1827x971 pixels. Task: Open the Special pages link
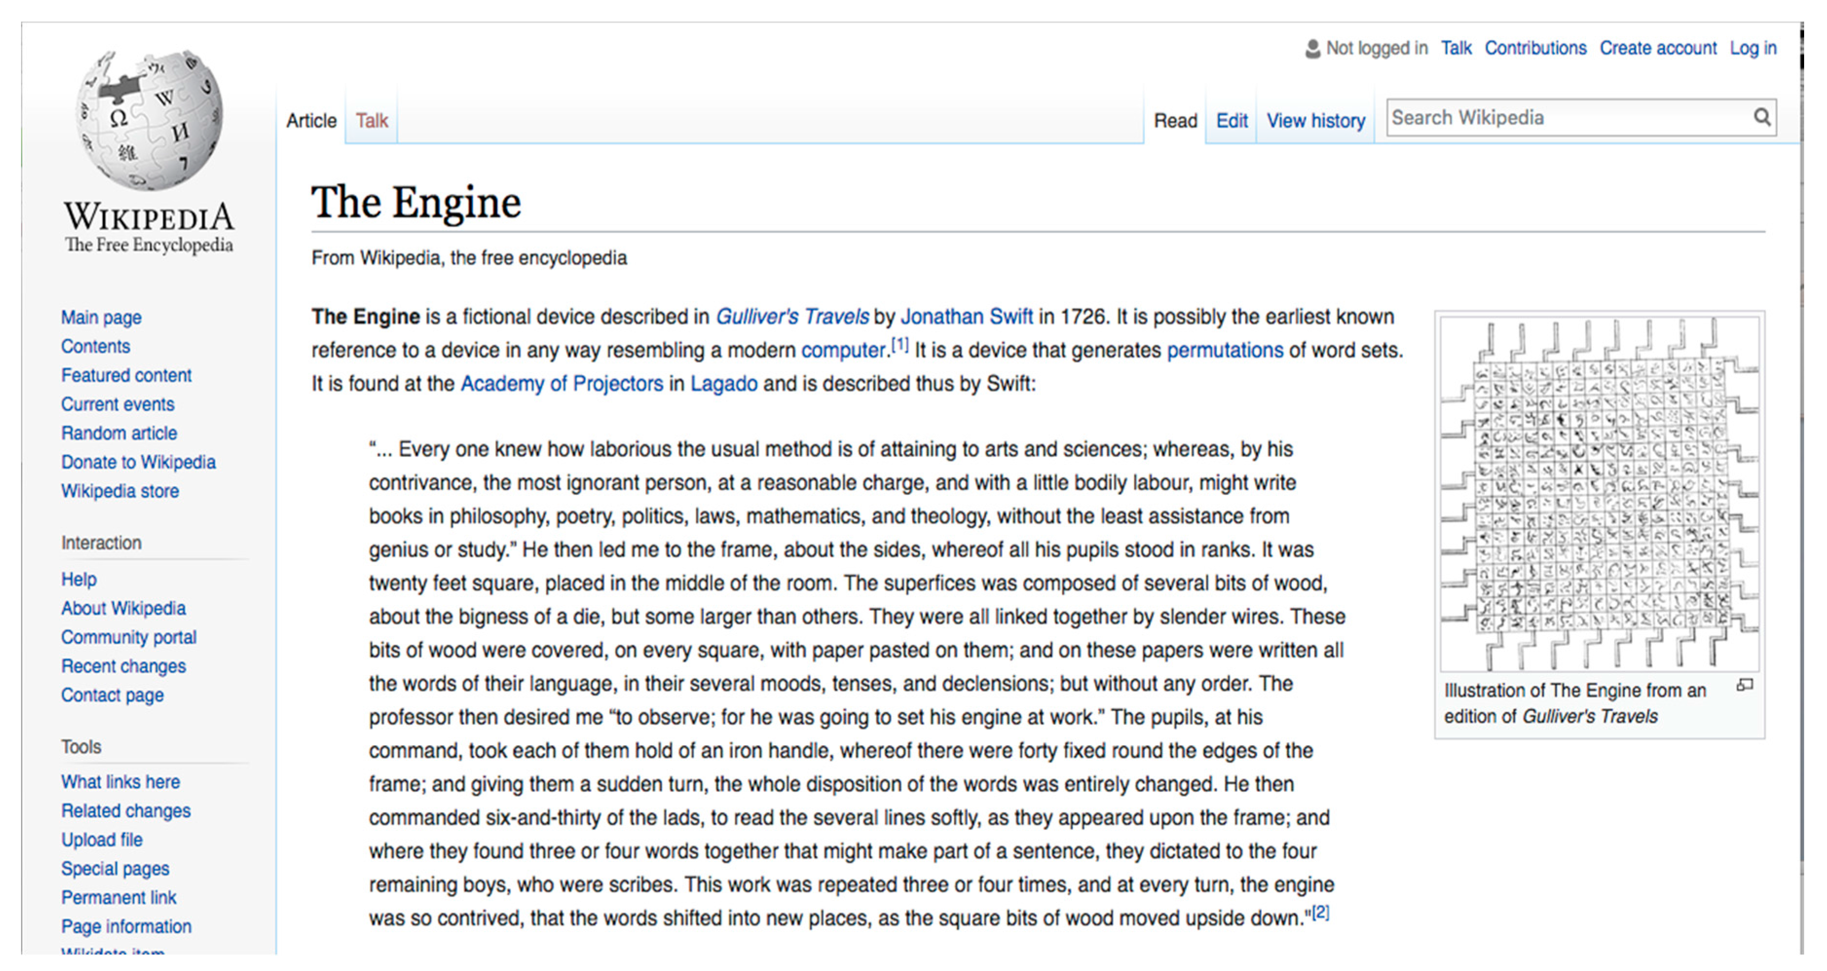(115, 870)
